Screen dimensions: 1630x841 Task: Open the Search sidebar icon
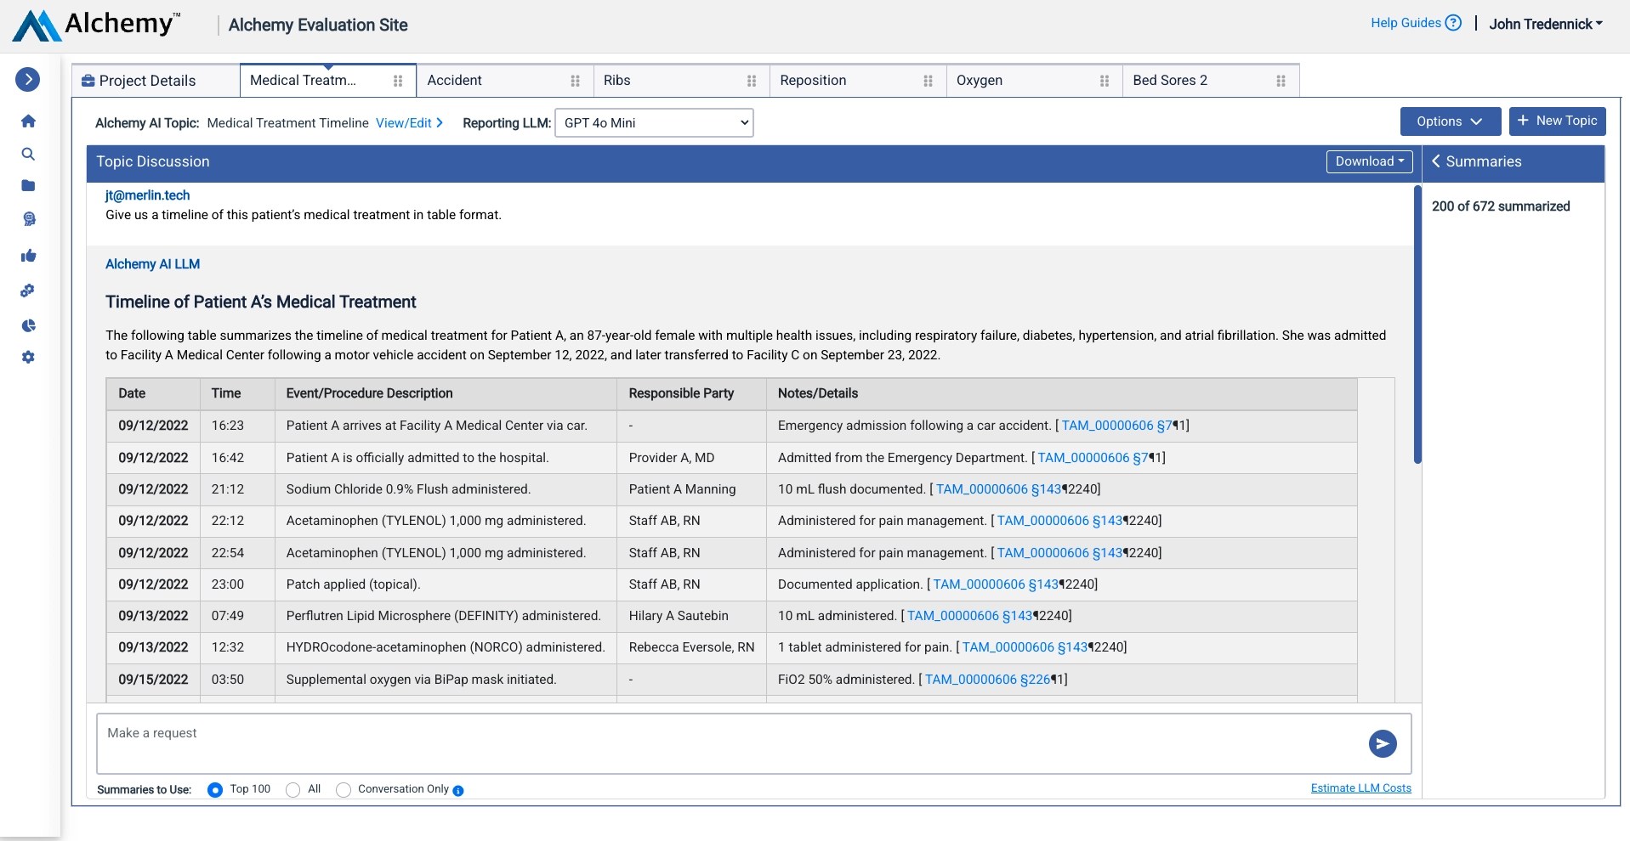point(28,154)
